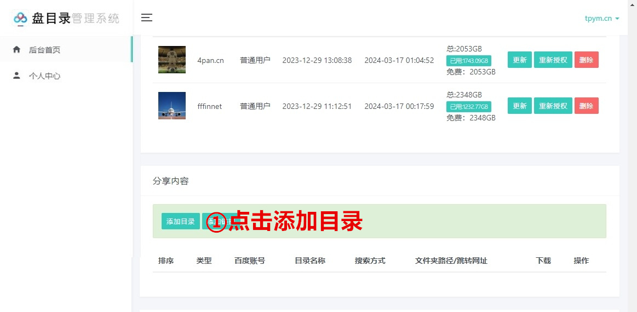Click the 目录名称 column header
The image size is (637, 312).
310,261
